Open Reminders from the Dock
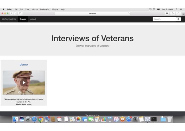The width and height of the screenshot is (185, 131). point(66,119)
